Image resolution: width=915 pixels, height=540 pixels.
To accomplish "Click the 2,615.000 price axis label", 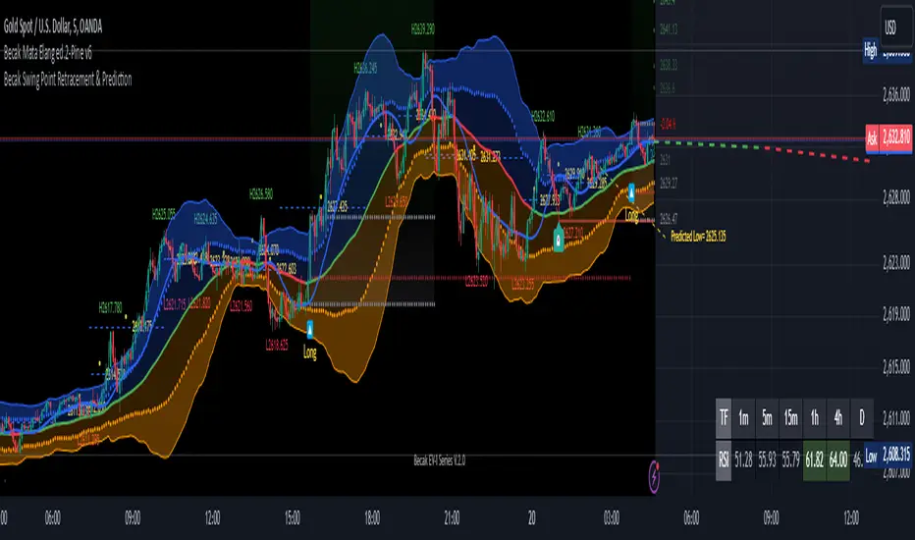I will (x=895, y=366).
